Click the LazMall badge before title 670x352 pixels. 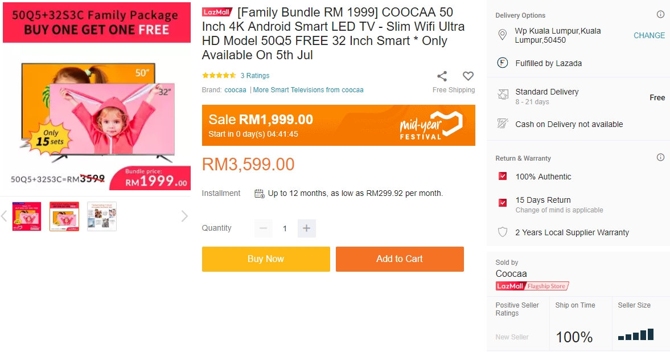[217, 13]
